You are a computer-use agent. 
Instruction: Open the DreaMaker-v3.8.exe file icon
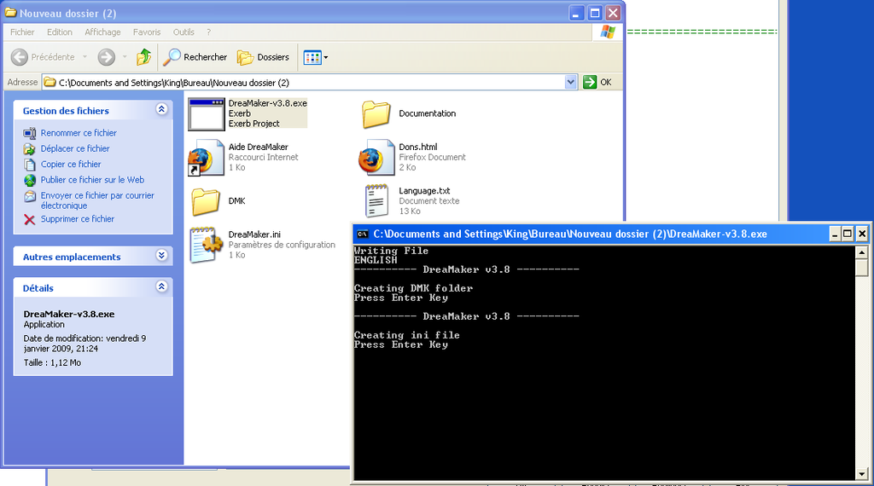(x=206, y=113)
